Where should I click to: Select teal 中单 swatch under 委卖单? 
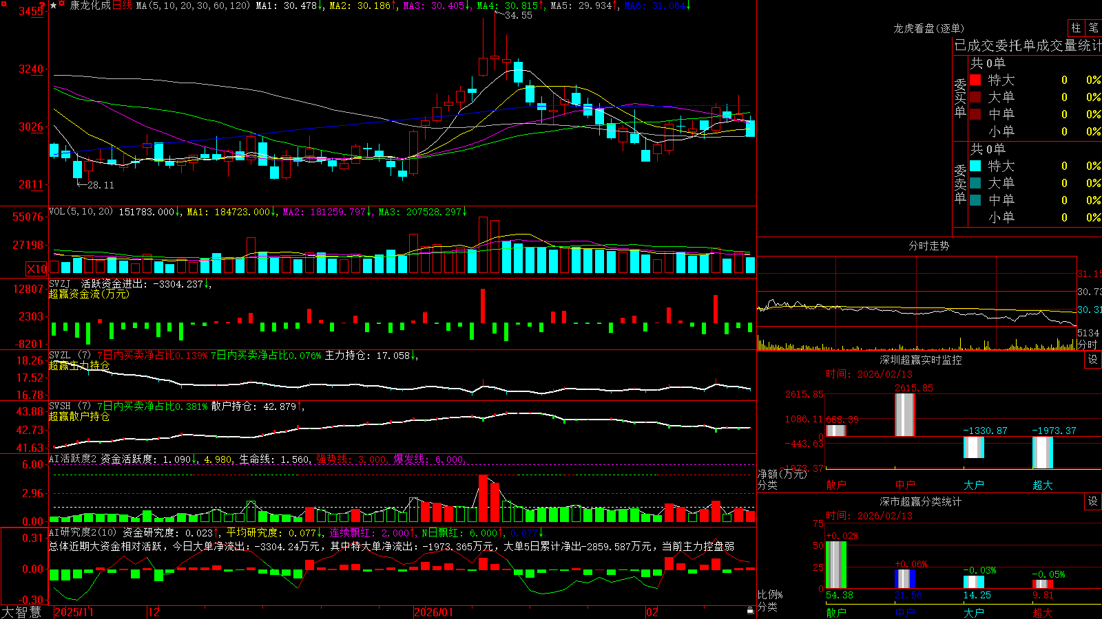tap(975, 200)
